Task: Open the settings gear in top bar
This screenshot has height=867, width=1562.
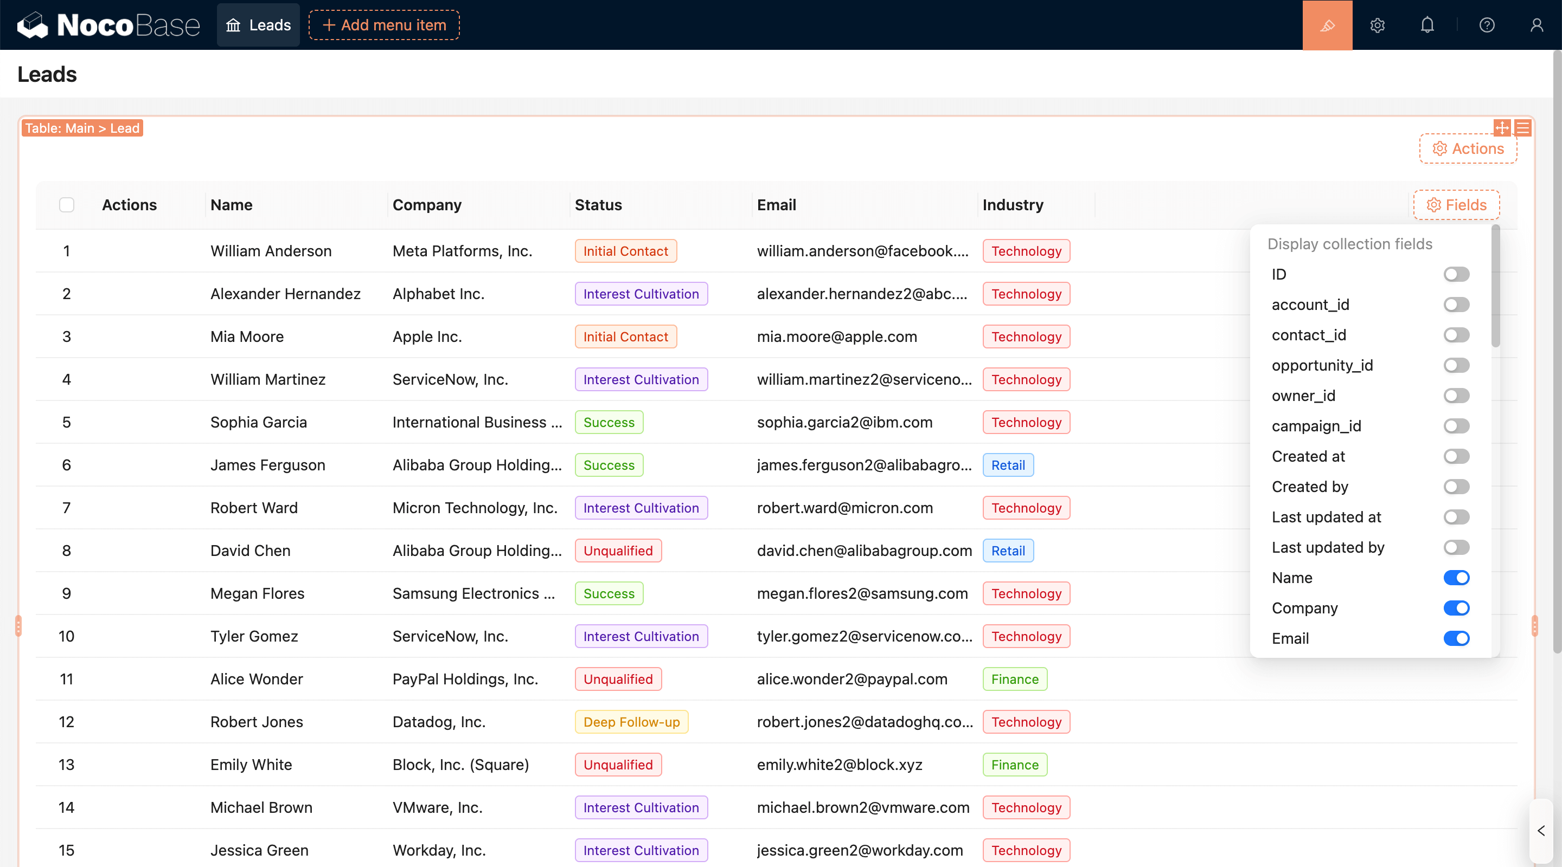Action: click(1377, 25)
